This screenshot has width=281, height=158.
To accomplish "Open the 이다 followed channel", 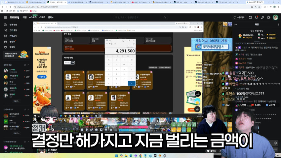I will [16, 83].
